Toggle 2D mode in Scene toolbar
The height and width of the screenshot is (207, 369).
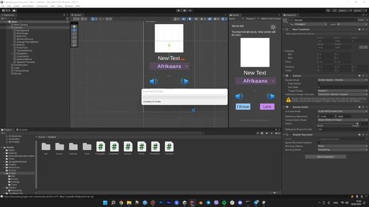pyautogui.click(x=183, y=19)
